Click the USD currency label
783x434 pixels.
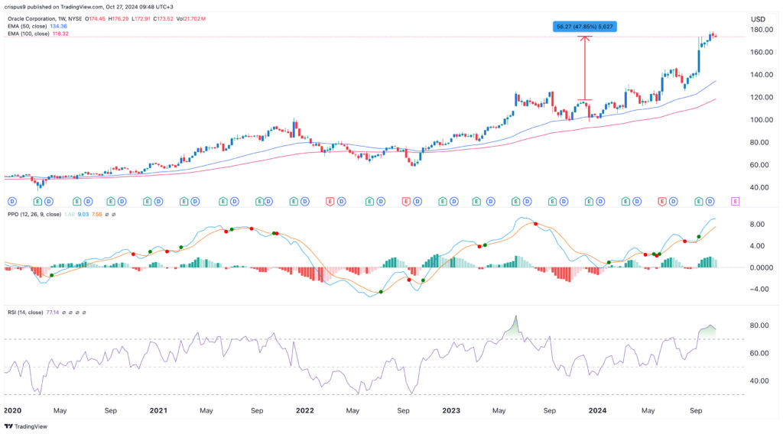758,19
